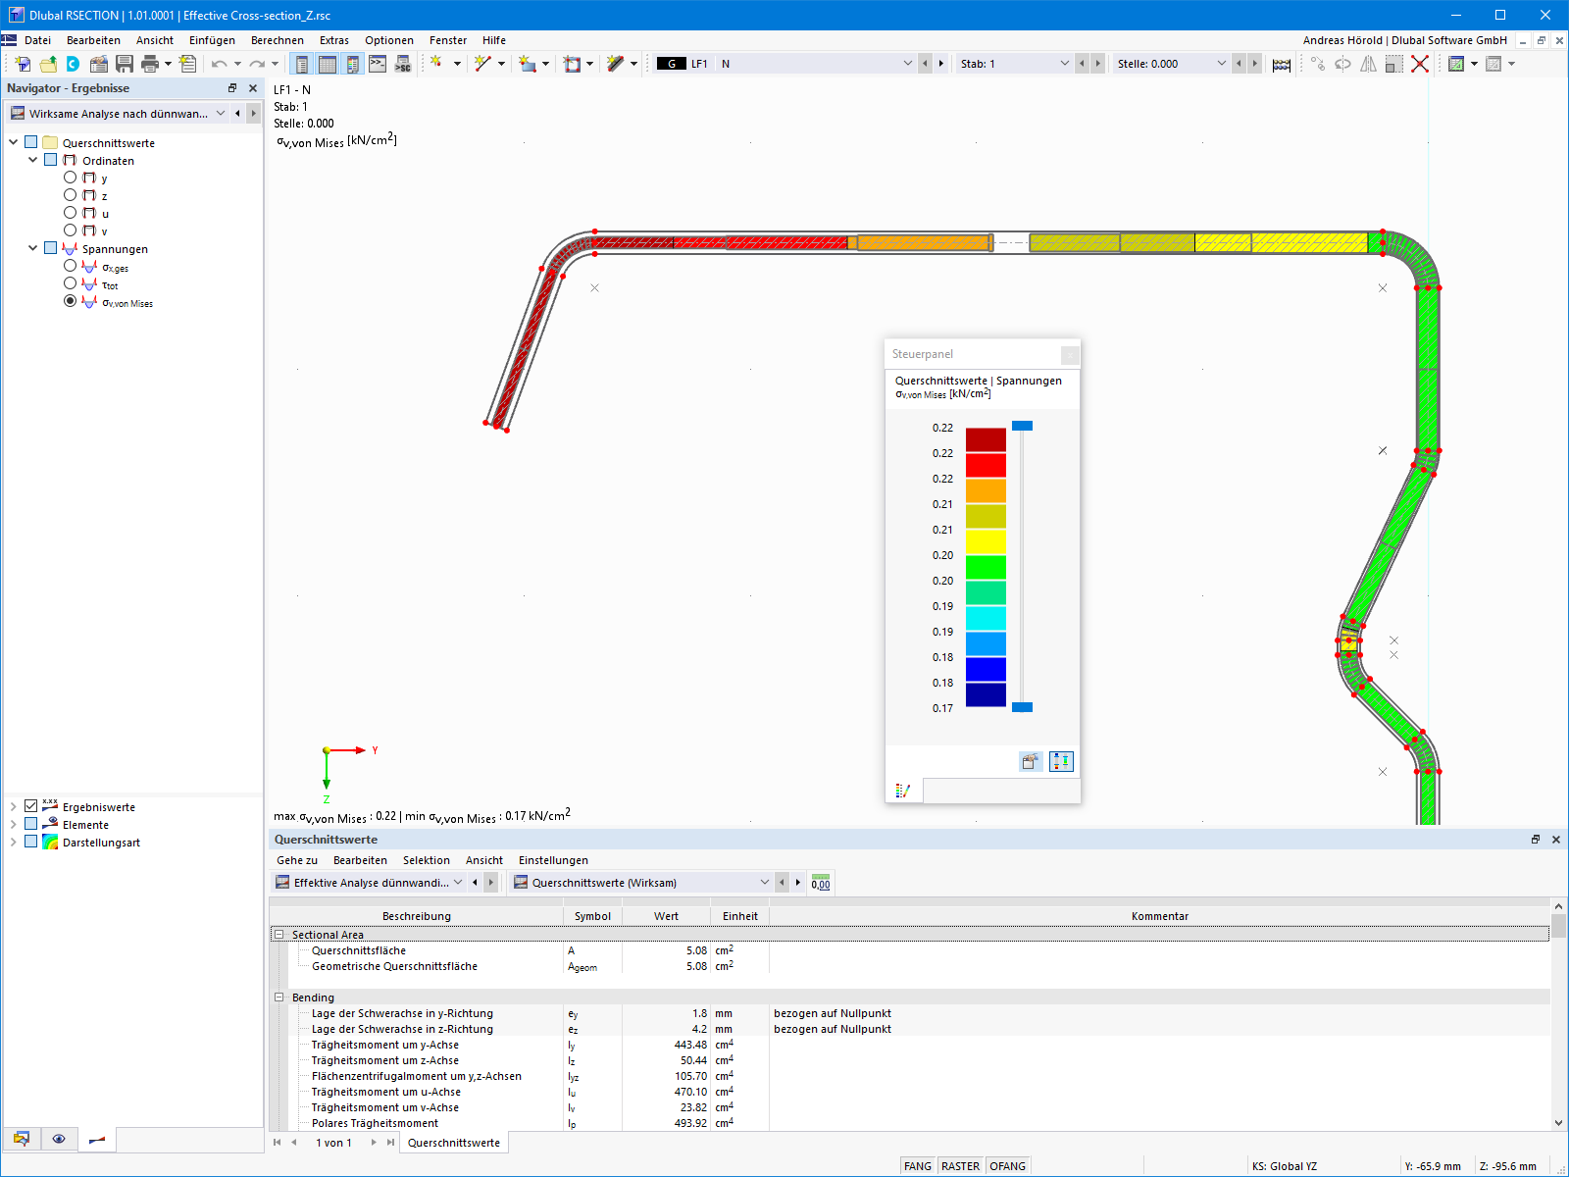Toggle the Querschnittswerte checkbox in Navigator
1569x1177 pixels.
[31, 142]
